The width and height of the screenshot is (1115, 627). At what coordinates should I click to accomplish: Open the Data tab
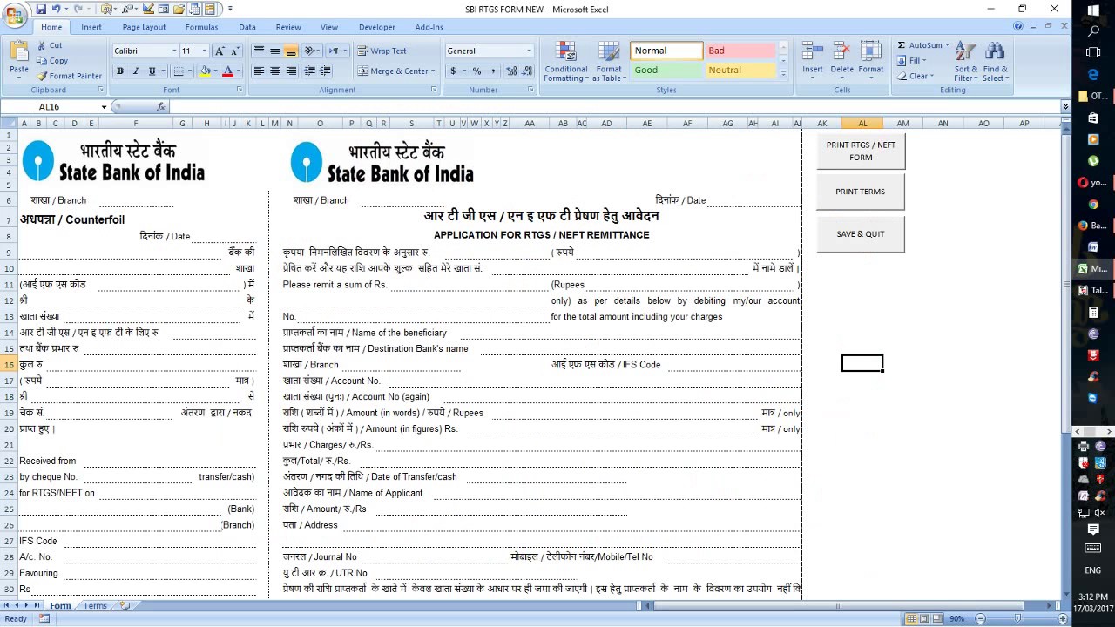click(x=247, y=27)
